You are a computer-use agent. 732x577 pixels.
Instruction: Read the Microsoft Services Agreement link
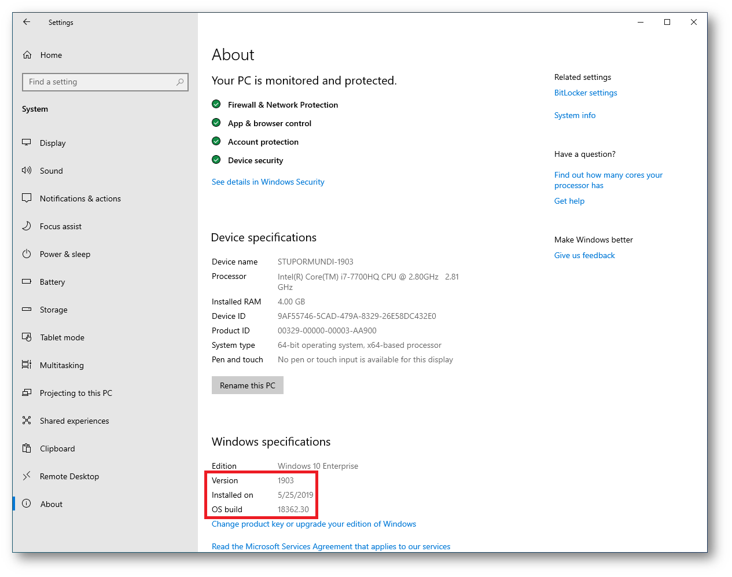[x=331, y=546]
